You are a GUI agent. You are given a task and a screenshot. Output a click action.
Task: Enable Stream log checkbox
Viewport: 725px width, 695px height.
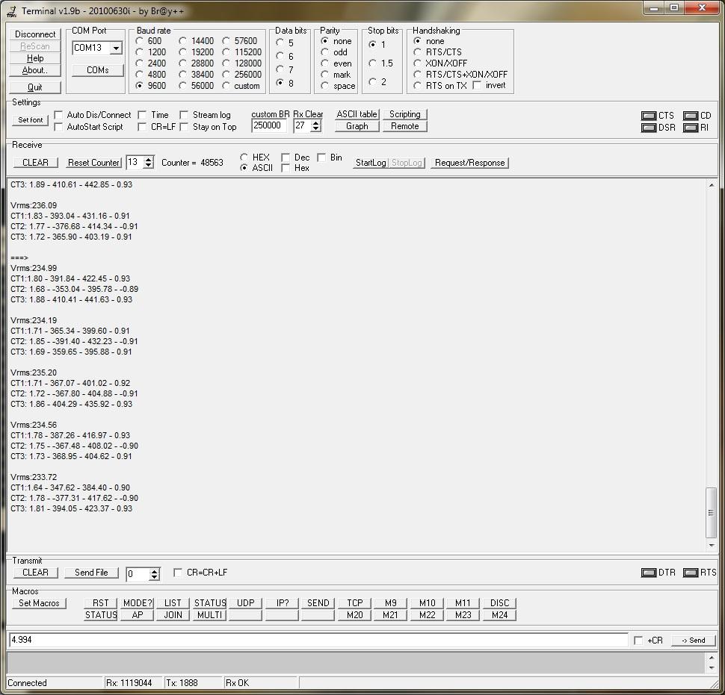click(x=184, y=114)
